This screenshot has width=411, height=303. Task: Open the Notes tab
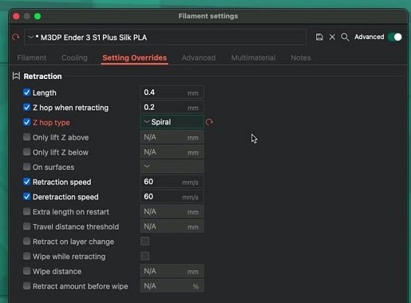pos(301,57)
